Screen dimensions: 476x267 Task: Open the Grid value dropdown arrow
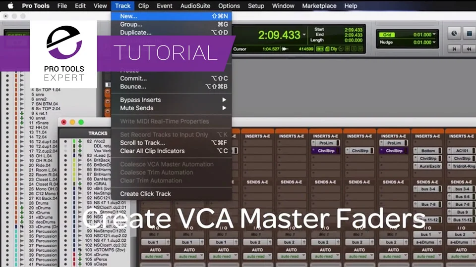point(434,35)
